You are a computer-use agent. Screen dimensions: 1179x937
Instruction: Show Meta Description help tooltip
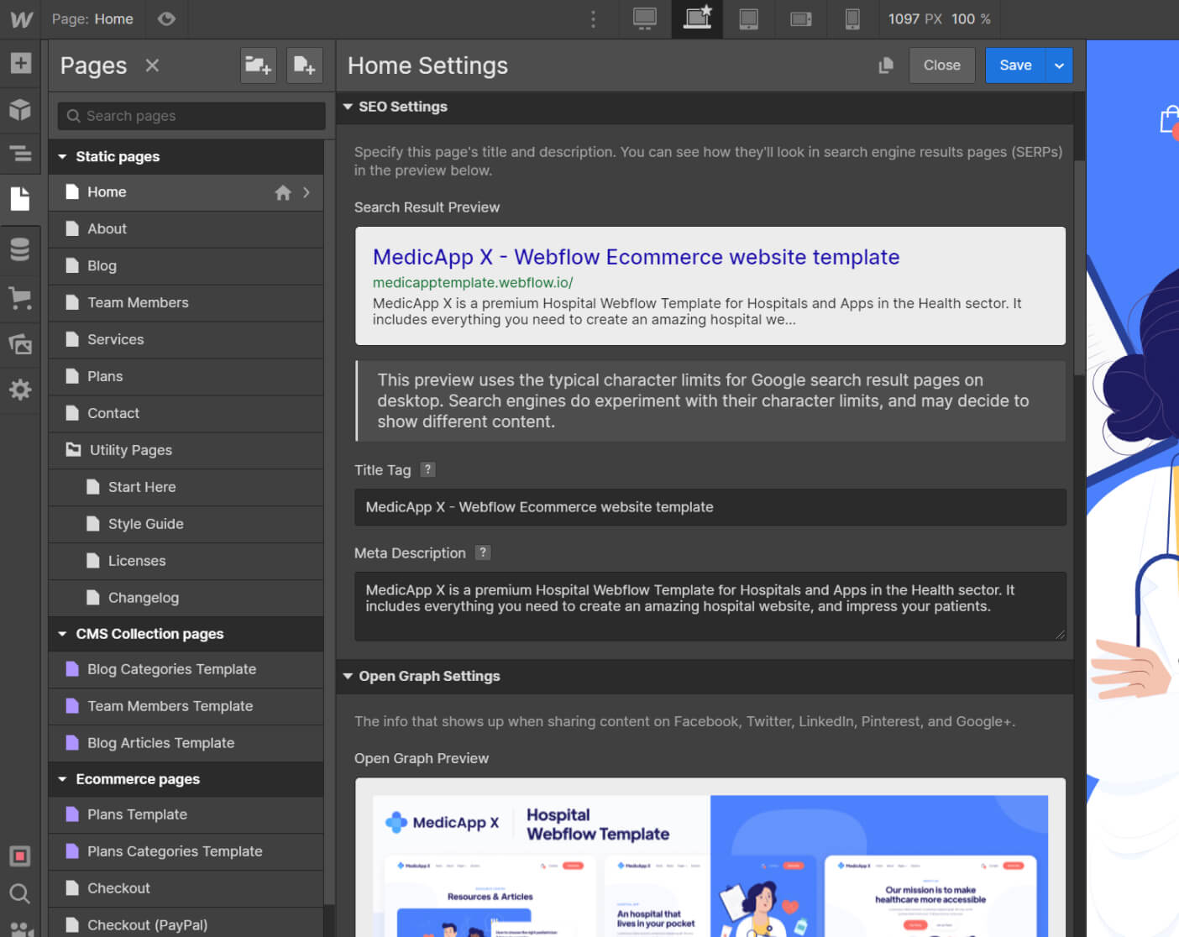coord(483,552)
